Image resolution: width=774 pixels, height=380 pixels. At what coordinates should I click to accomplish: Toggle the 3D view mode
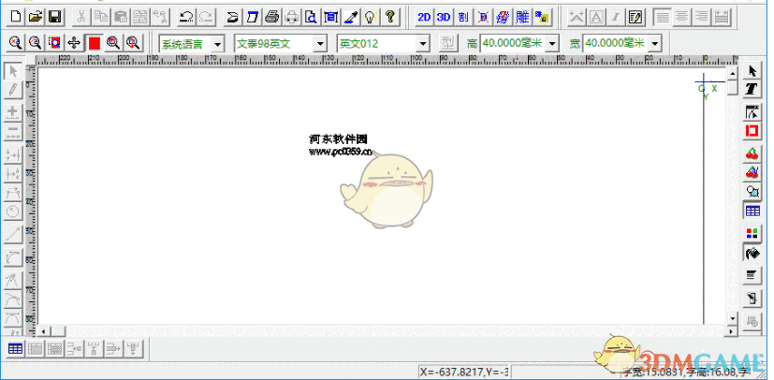[x=444, y=17]
